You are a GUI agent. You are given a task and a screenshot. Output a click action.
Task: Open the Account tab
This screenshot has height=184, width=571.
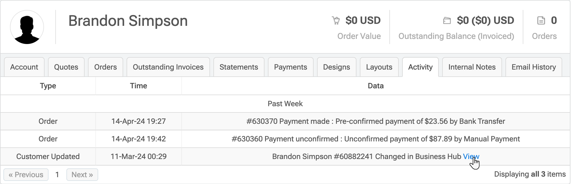coord(24,67)
